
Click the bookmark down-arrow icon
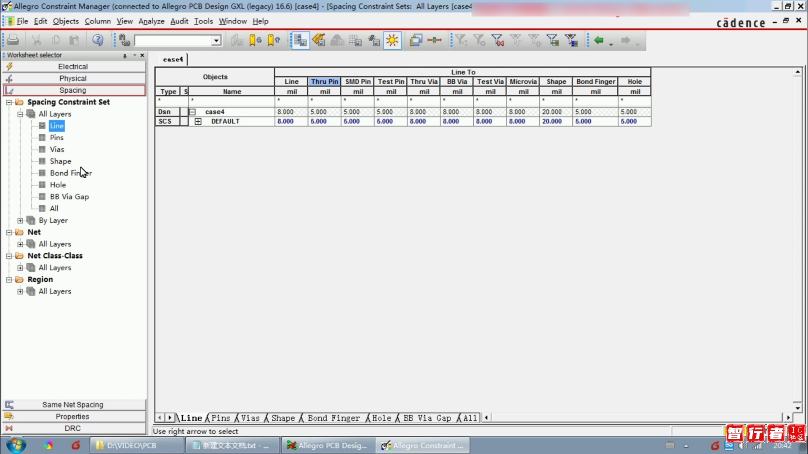pos(255,40)
